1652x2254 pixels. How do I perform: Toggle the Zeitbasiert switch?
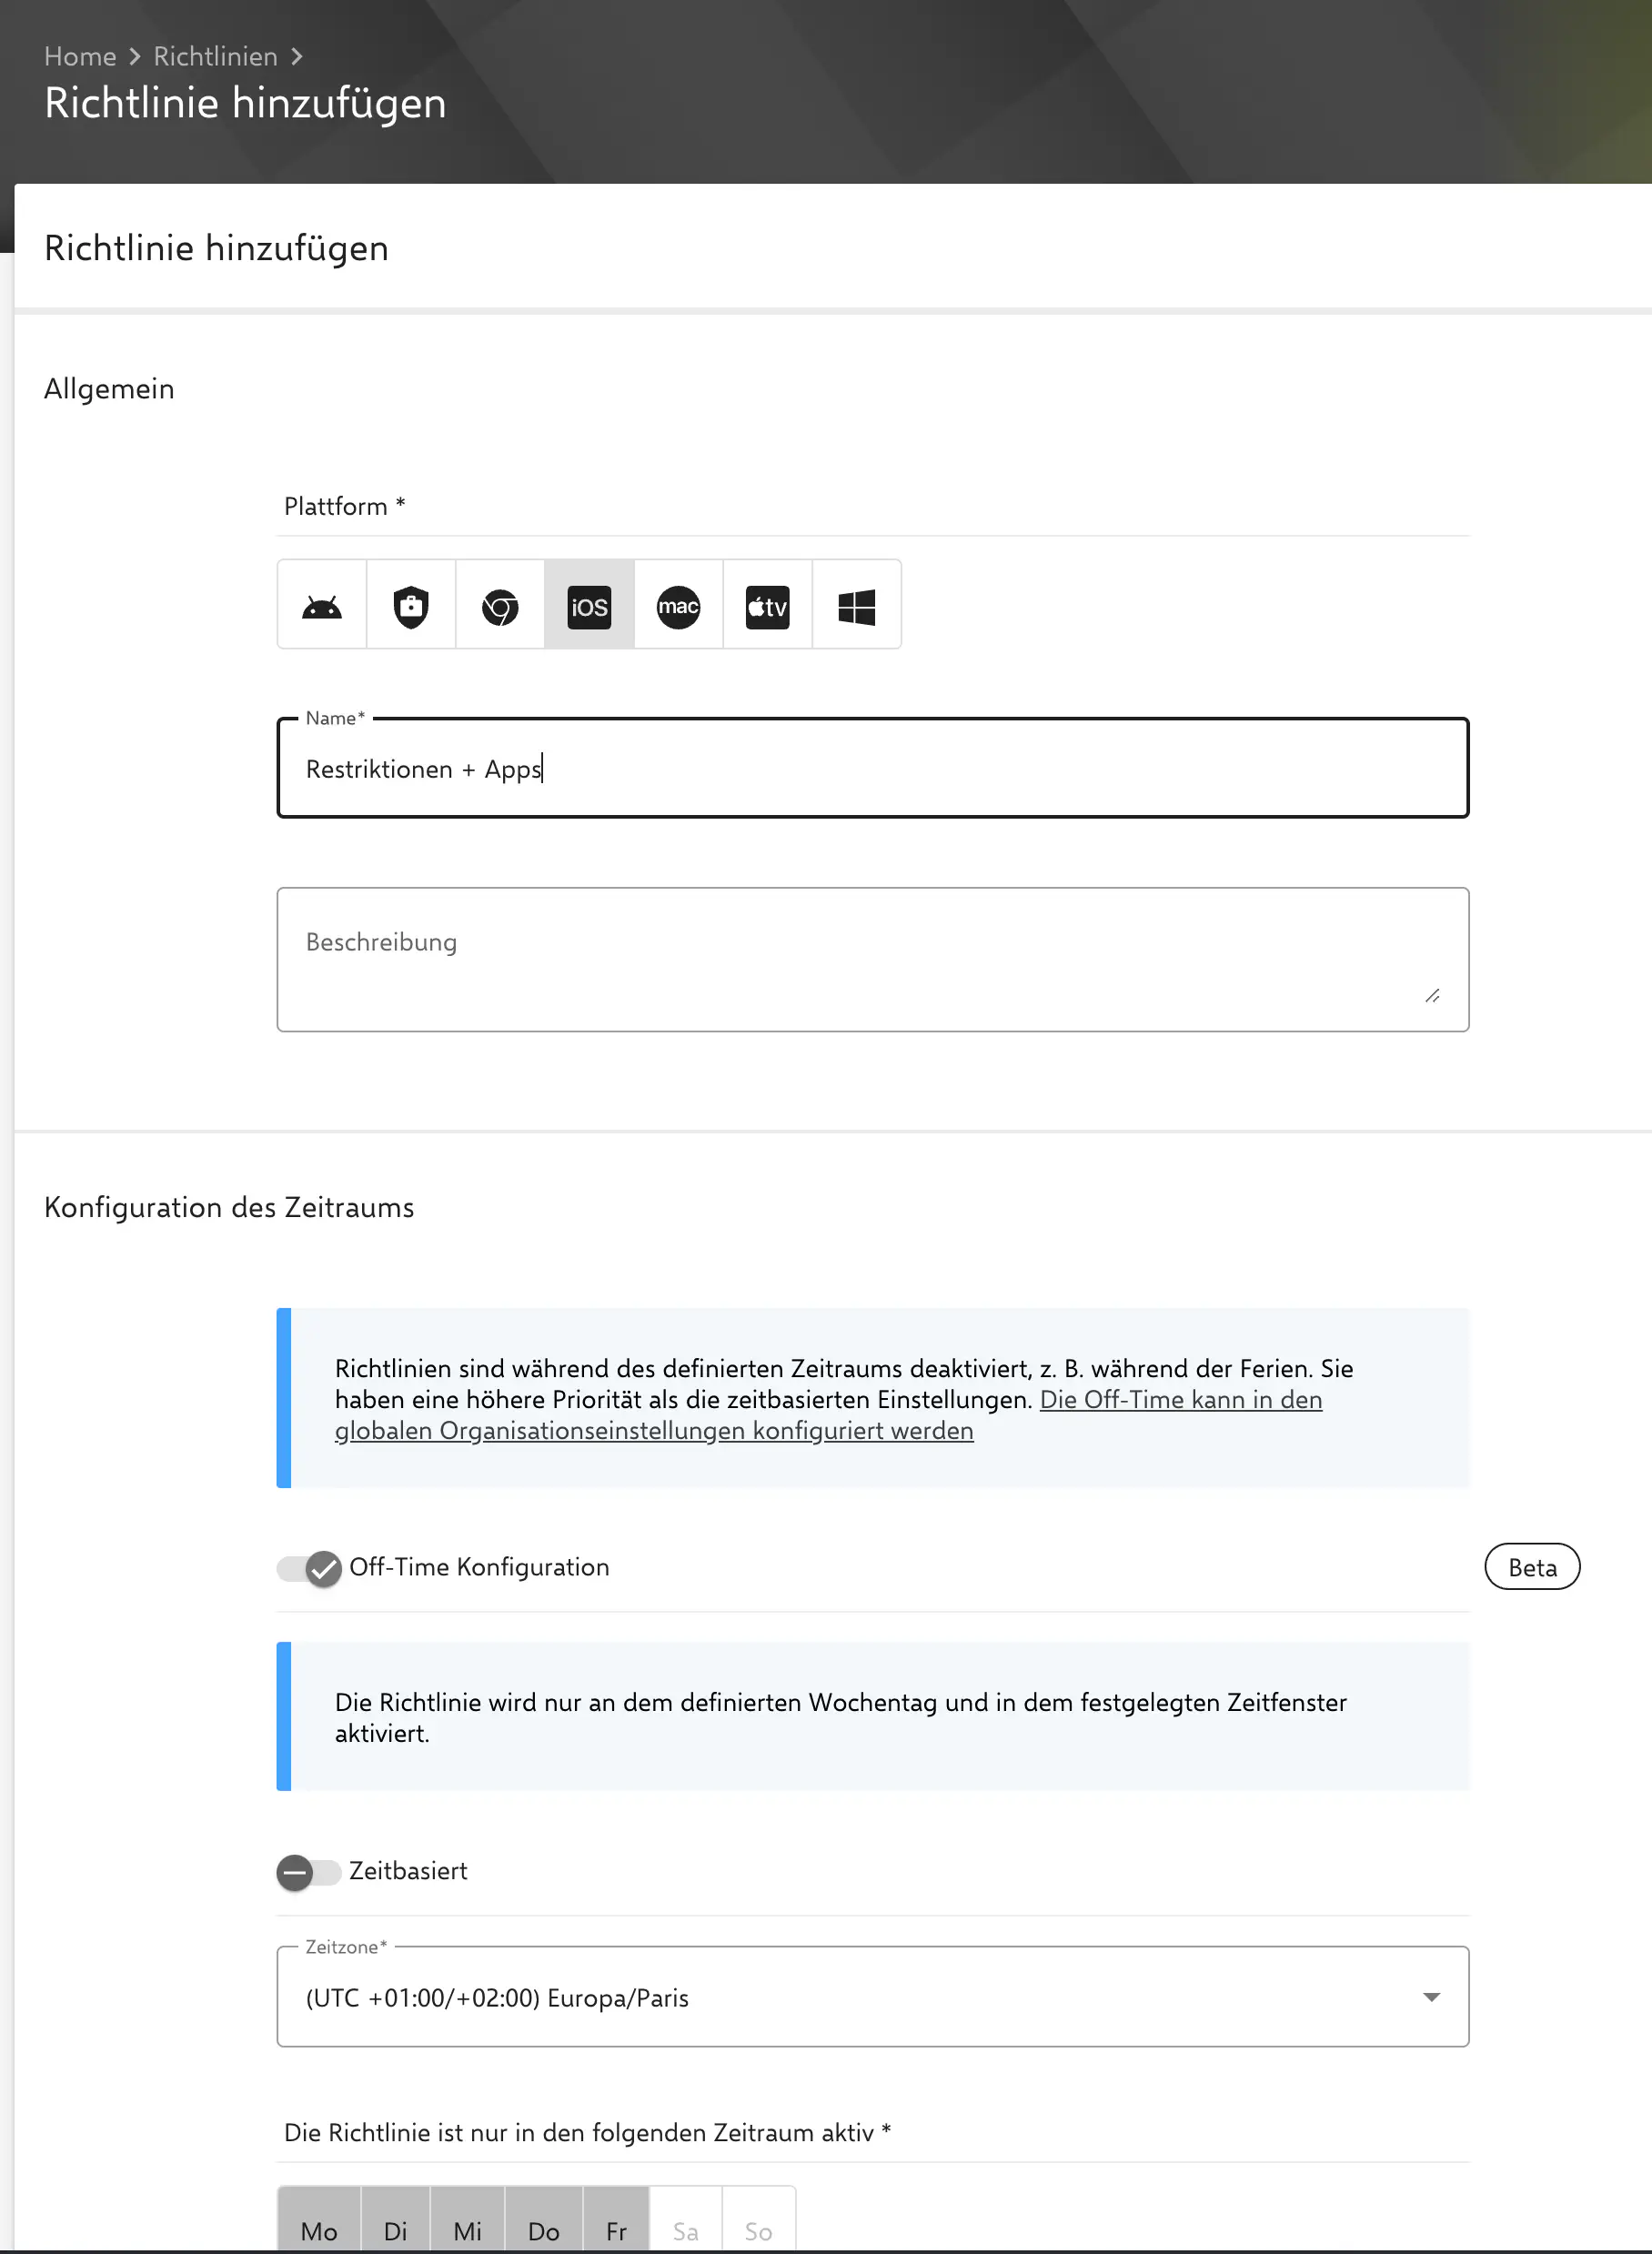[x=310, y=1872]
